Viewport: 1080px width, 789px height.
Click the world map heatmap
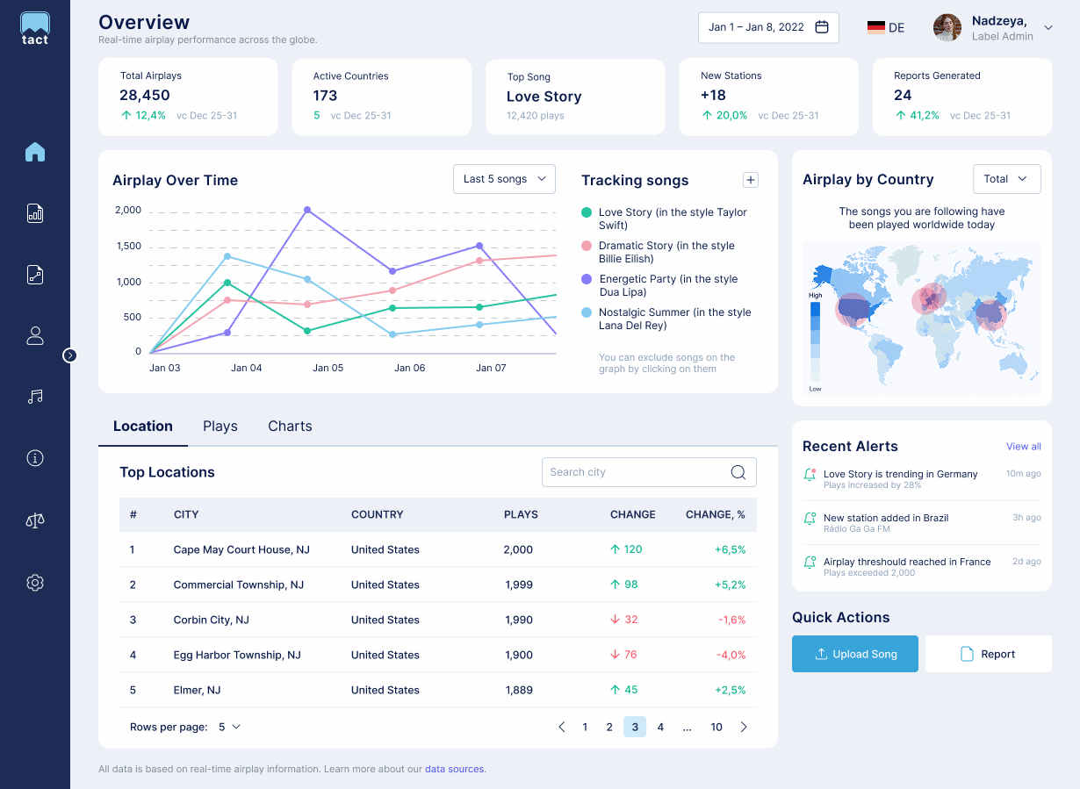coord(922,318)
